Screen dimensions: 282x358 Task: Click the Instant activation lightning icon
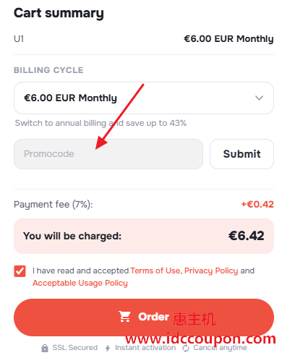(108, 348)
